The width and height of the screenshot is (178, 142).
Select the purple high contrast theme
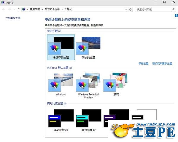[x=116, y=118]
